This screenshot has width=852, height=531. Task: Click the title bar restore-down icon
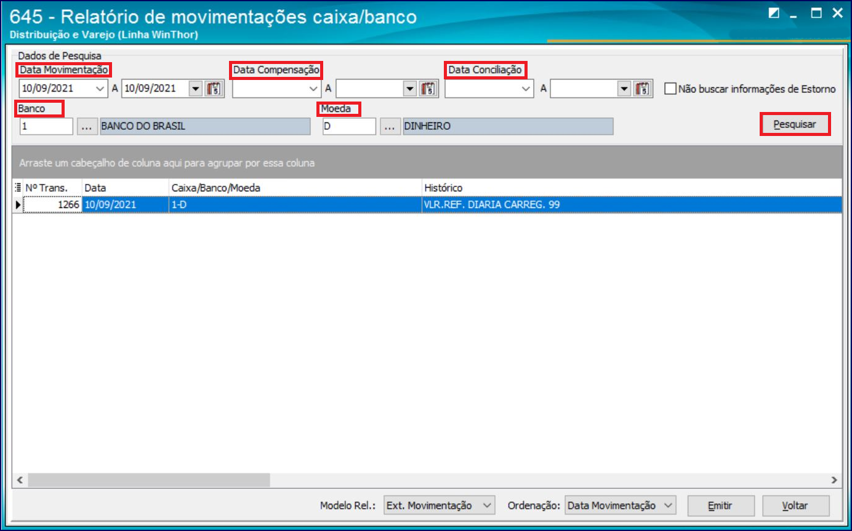(x=774, y=14)
